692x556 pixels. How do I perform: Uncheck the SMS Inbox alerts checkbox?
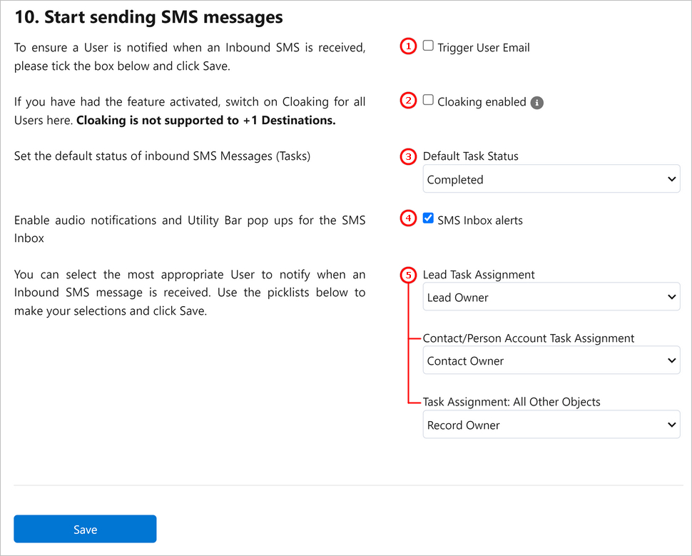point(428,218)
